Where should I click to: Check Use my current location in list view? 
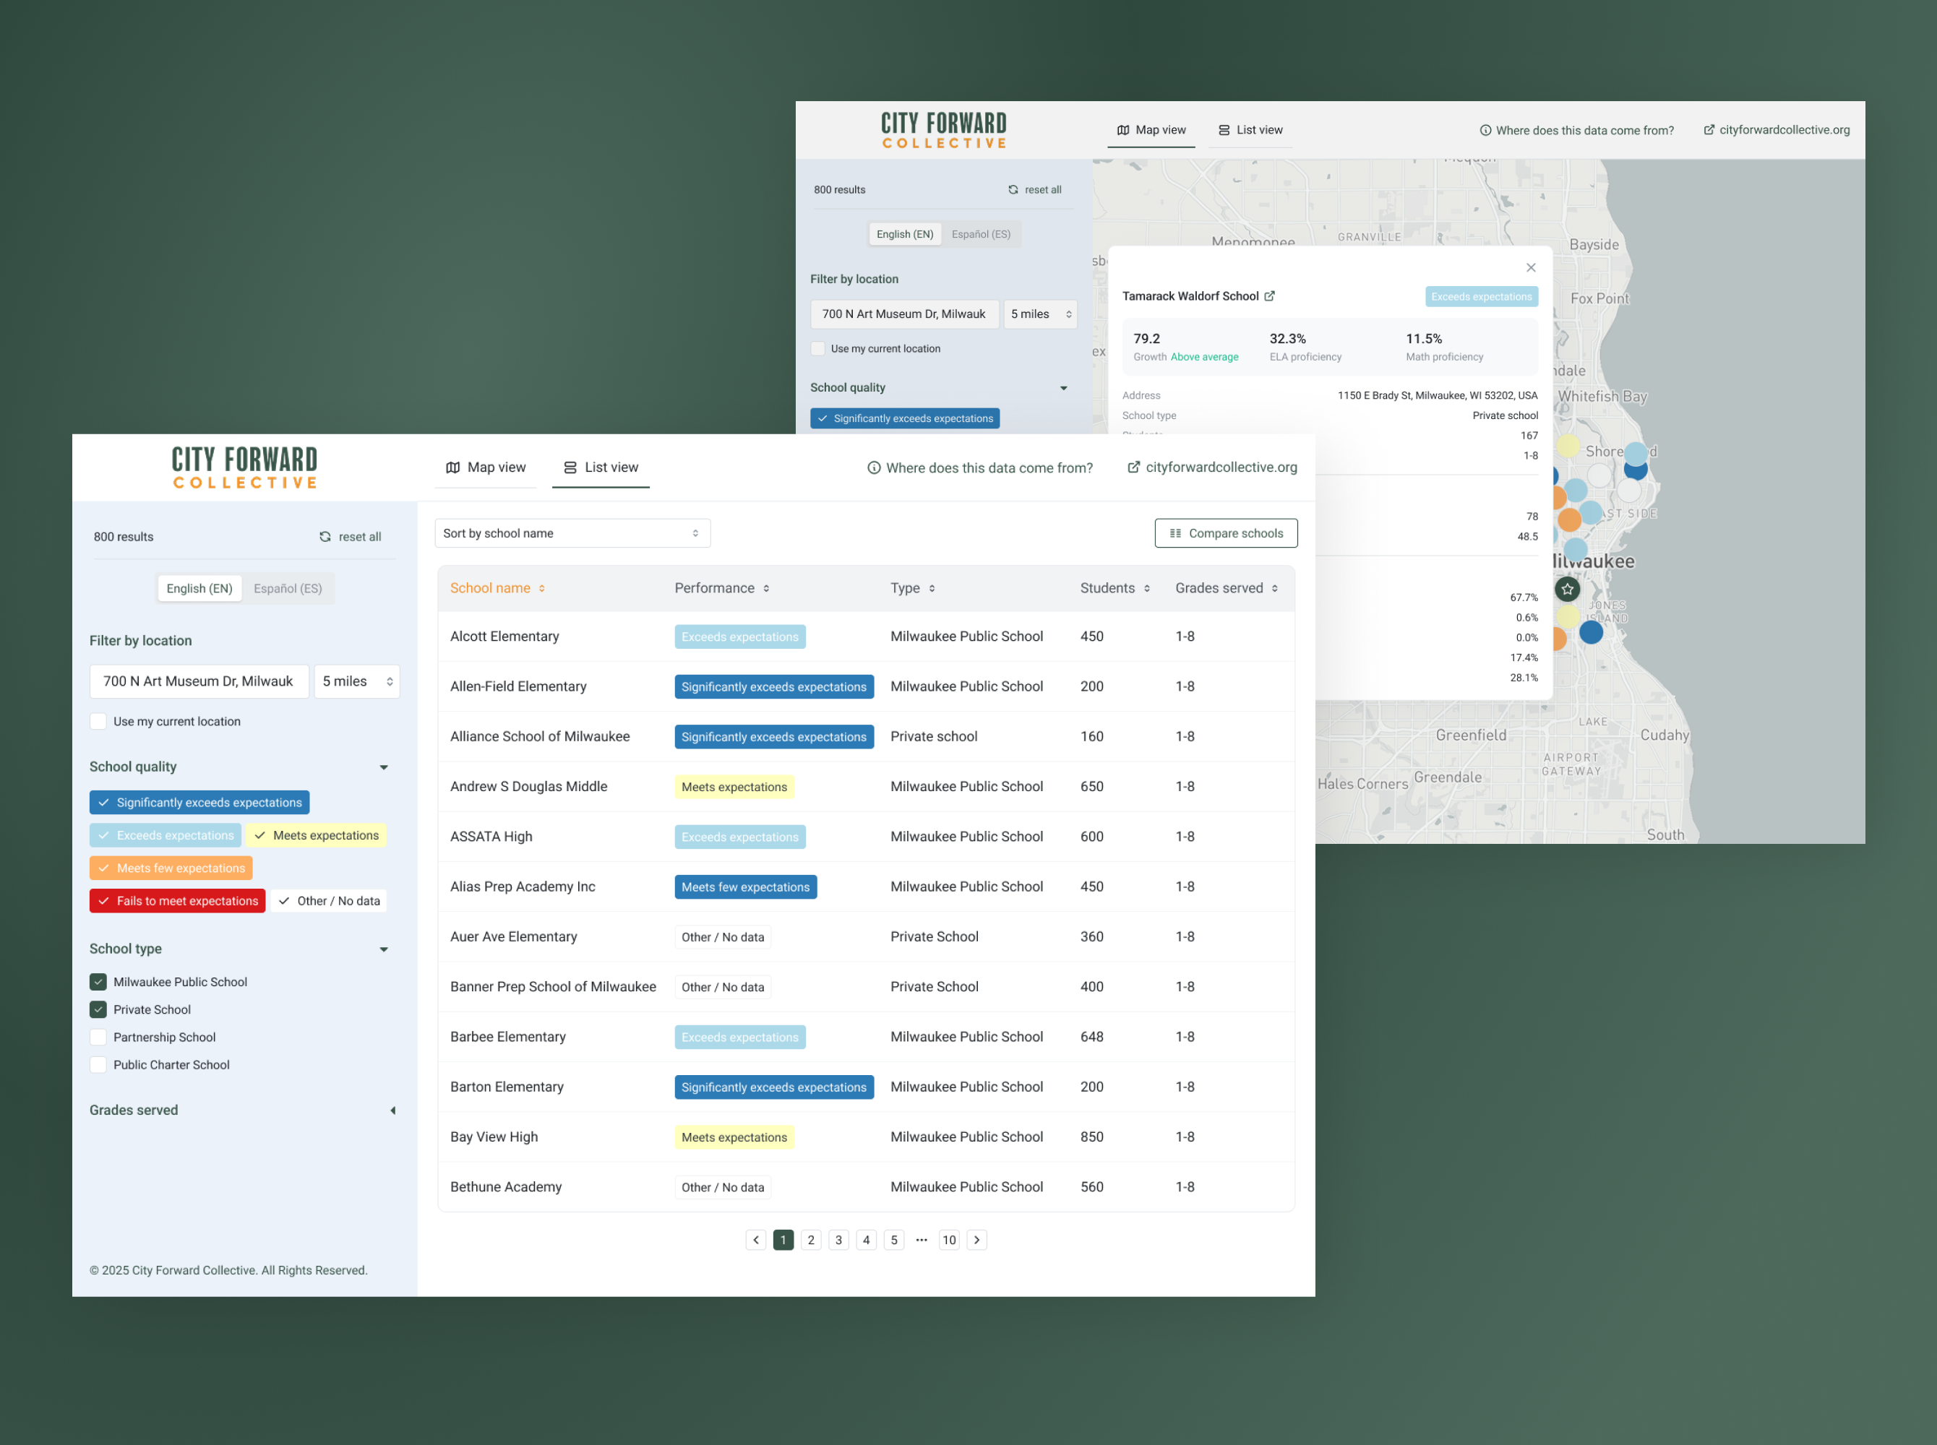(x=98, y=722)
